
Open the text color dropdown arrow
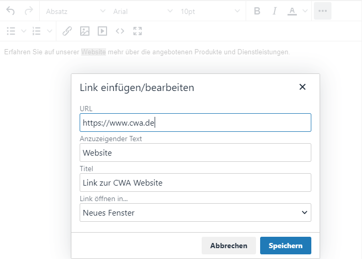tap(305, 11)
